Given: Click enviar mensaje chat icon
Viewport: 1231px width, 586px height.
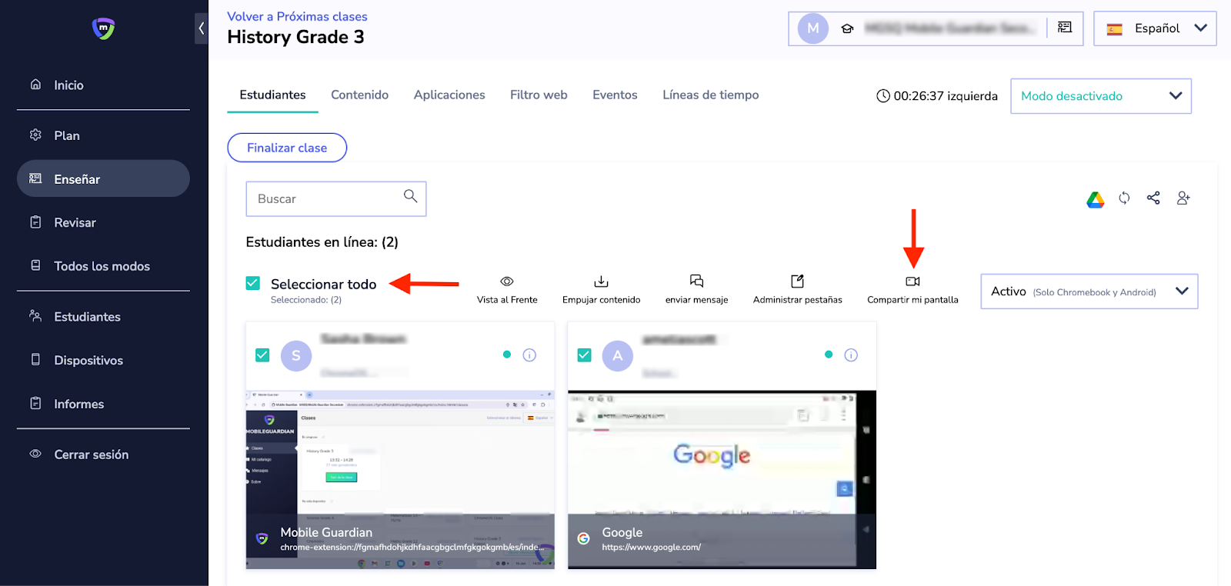Looking at the screenshot, I should coord(696,281).
